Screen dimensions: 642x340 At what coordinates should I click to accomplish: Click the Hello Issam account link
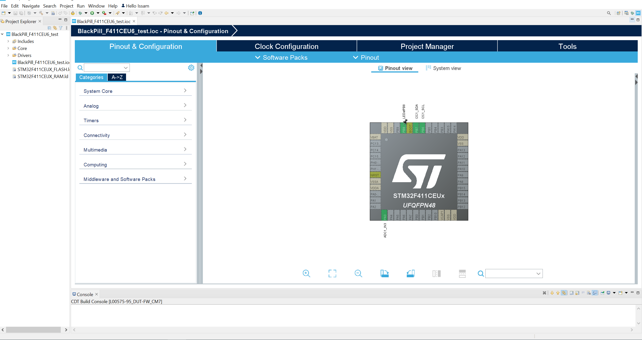pyautogui.click(x=135, y=6)
